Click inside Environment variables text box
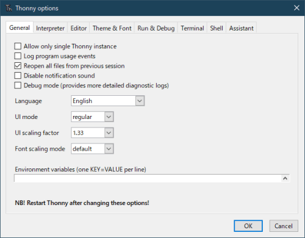This screenshot has height=238, width=305. click(x=148, y=178)
